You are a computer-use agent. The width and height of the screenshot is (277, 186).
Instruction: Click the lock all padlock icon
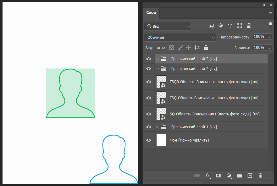[x=206, y=48]
